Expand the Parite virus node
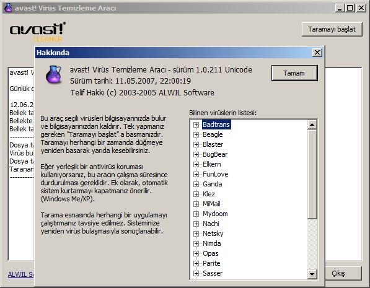This screenshot has width=370, height=288. point(196,263)
